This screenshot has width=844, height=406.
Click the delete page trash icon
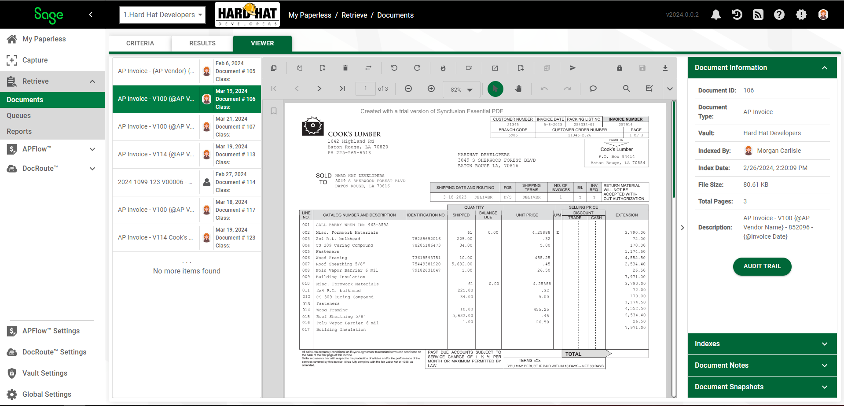[x=345, y=68]
